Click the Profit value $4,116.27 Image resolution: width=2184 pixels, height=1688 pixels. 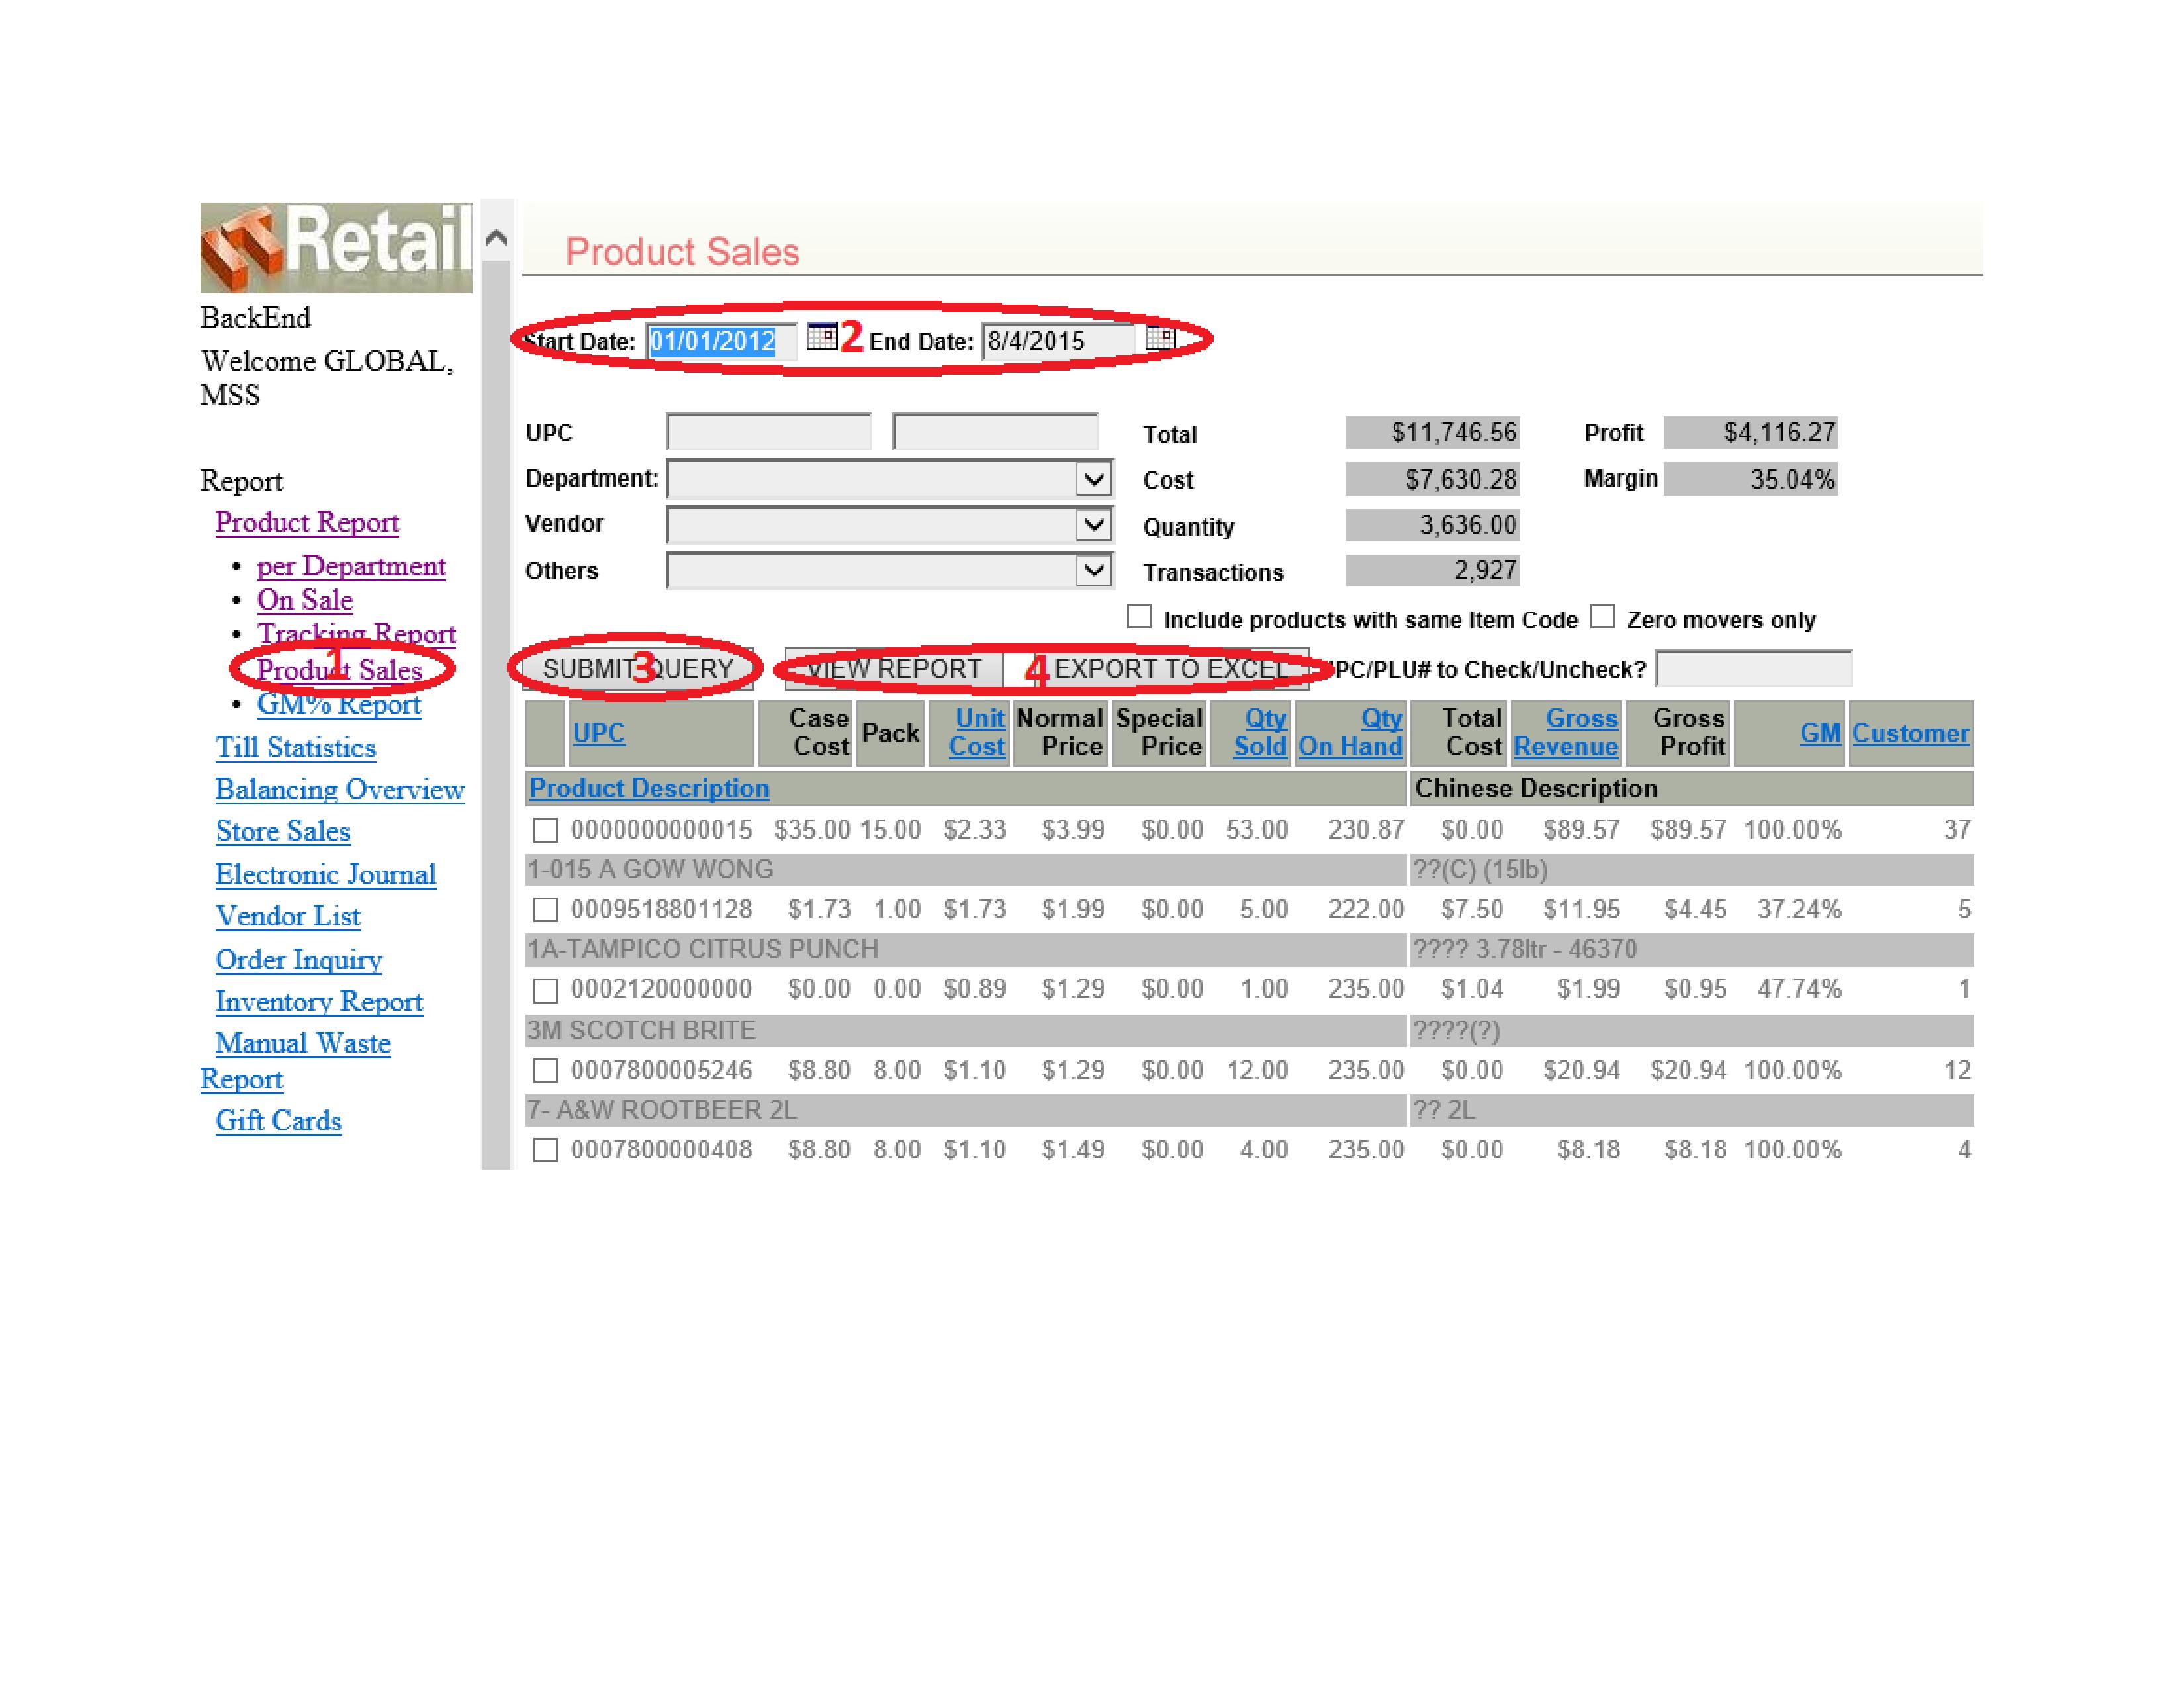click(x=1750, y=433)
